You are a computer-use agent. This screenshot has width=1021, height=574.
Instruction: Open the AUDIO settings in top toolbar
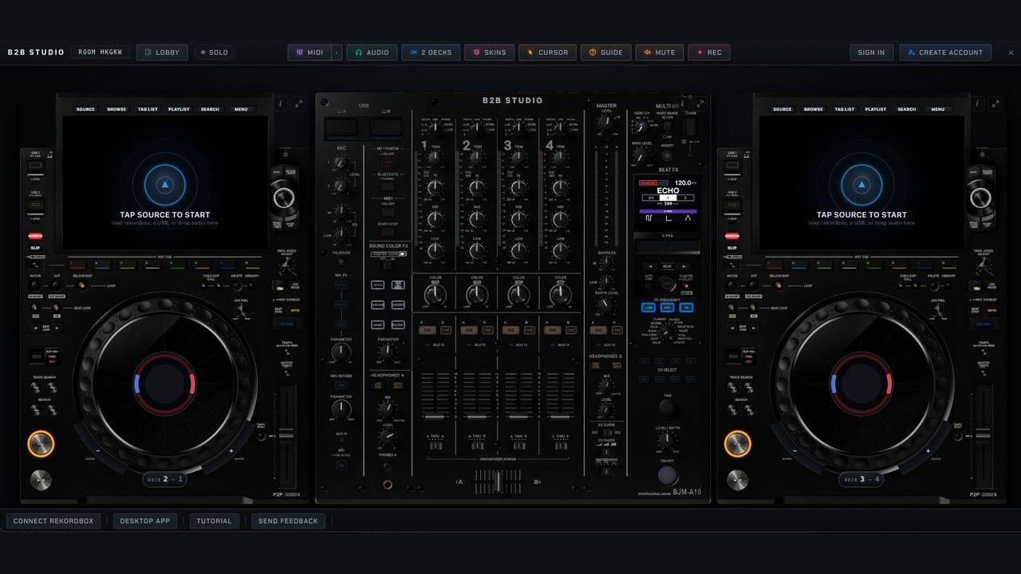[372, 53]
